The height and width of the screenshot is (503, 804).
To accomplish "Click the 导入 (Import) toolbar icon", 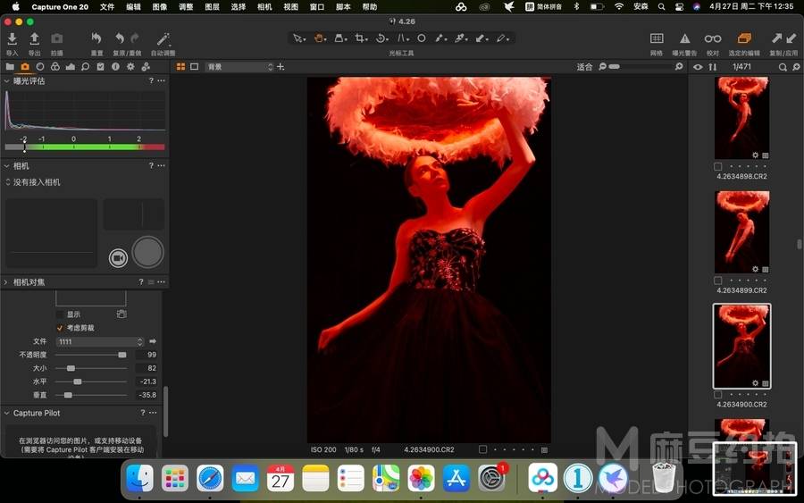I will [12, 39].
